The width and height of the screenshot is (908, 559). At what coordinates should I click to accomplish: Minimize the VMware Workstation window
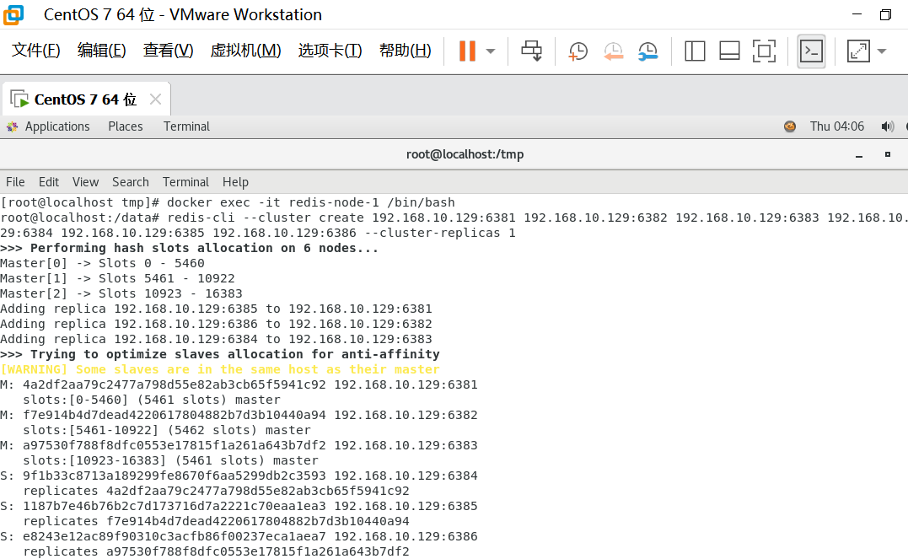857,14
